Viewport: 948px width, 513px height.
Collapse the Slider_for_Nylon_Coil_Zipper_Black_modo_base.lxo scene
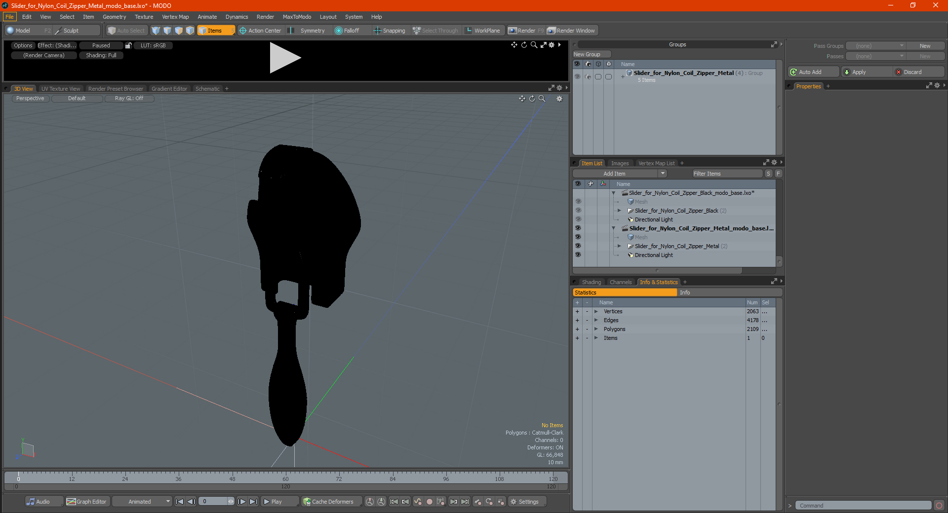[613, 193]
